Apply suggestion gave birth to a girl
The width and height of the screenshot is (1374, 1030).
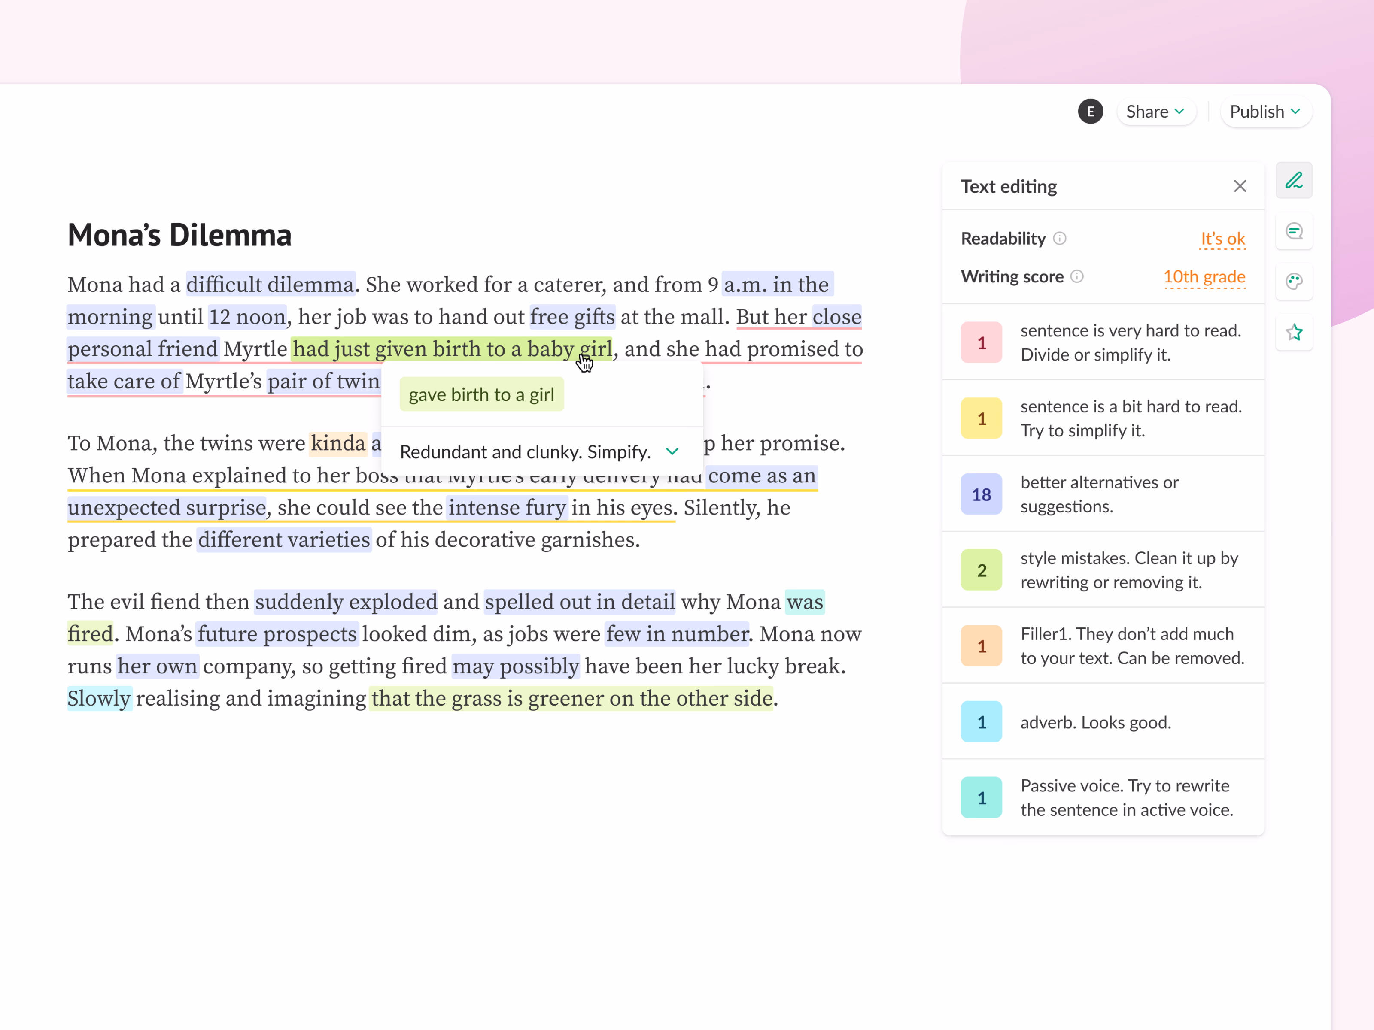(x=481, y=394)
